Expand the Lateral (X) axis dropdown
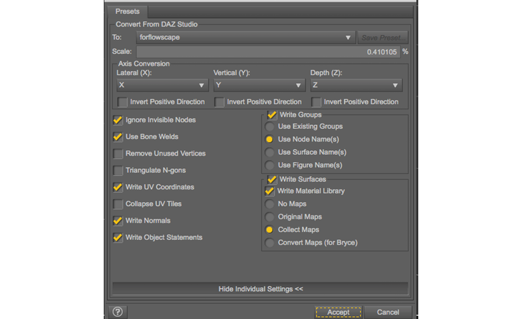 162,86
